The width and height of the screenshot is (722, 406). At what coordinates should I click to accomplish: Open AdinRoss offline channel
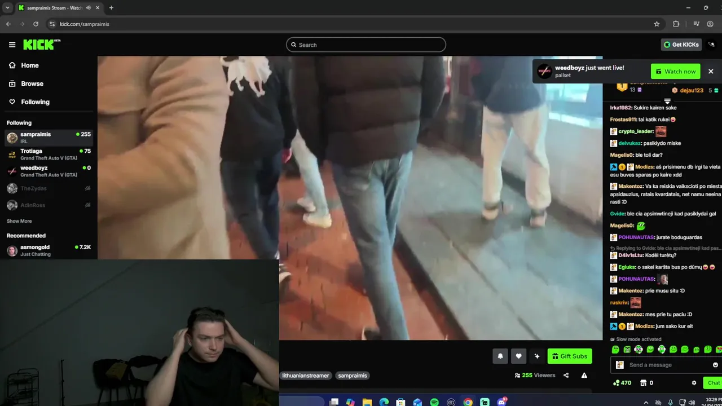(x=49, y=205)
